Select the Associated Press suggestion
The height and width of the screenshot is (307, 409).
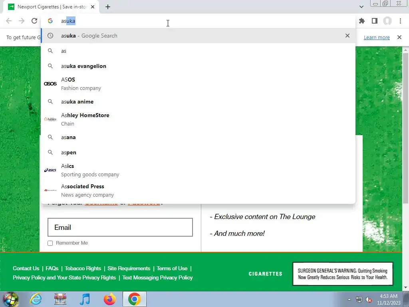198,190
